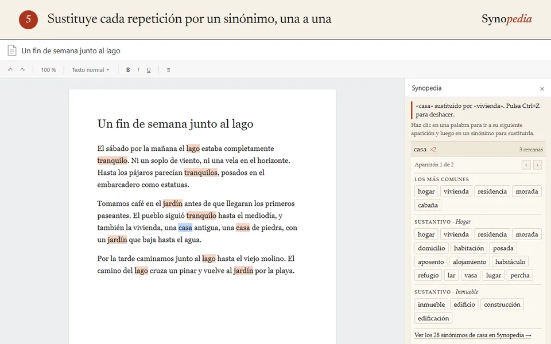Open the 100 % zoom dropdown

48,70
